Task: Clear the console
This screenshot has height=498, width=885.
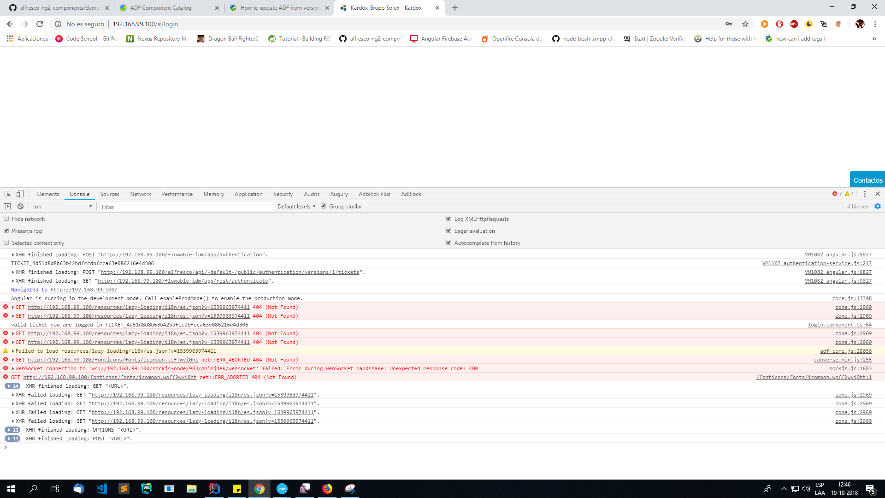Action: [20, 207]
